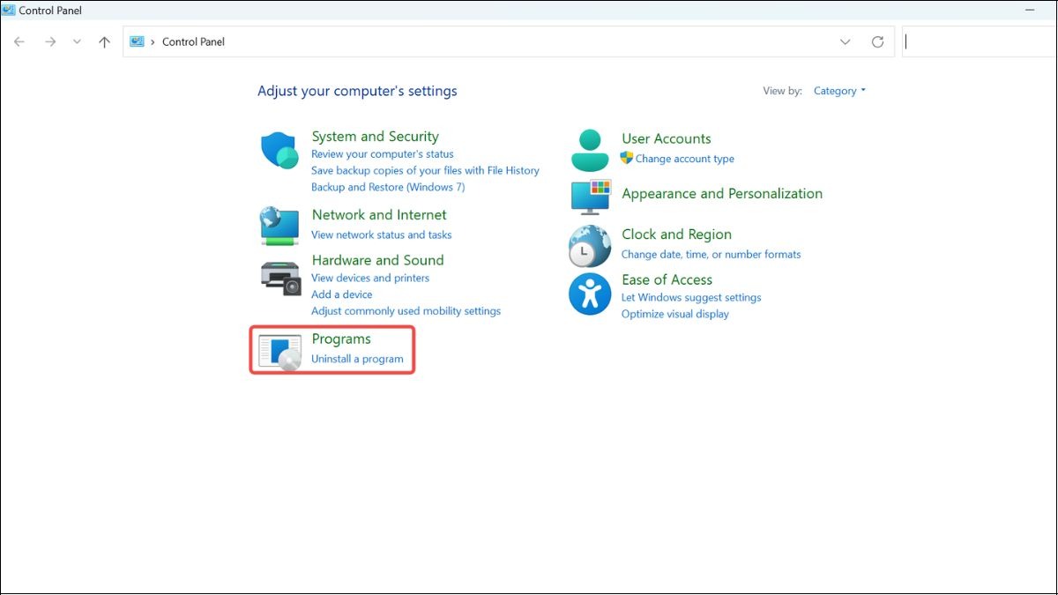The image size is (1058, 595).
Task: Click Review your computer's status
Action: (383, 153)
